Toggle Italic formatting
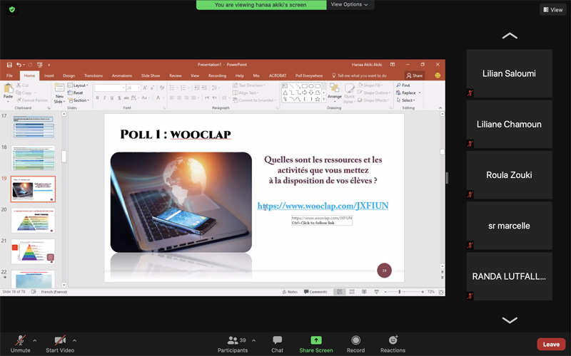The height and width of the screenshot is (356, 571). pos(104,98)
